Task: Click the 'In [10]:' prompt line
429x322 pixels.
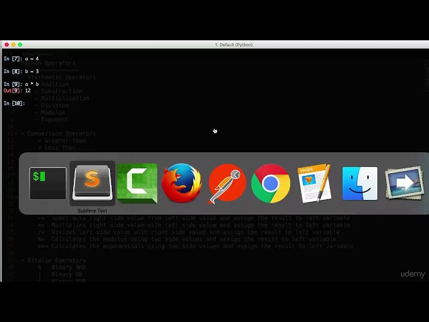Action: point(14,103)
